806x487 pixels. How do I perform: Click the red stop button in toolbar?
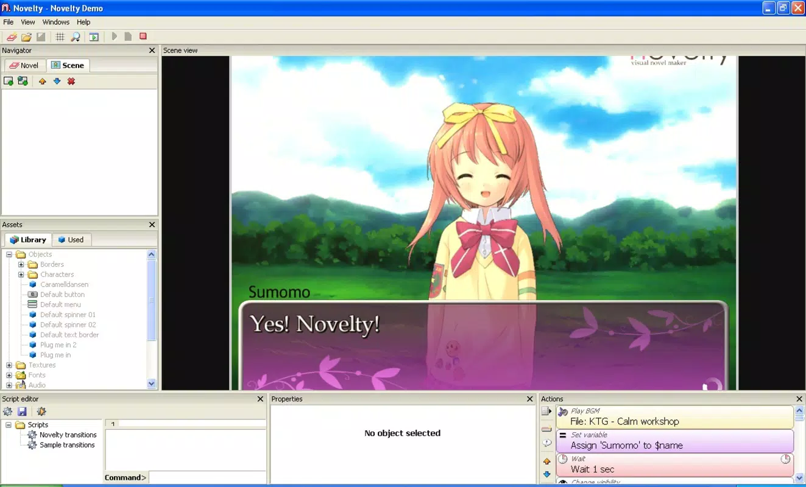(143, 37)
